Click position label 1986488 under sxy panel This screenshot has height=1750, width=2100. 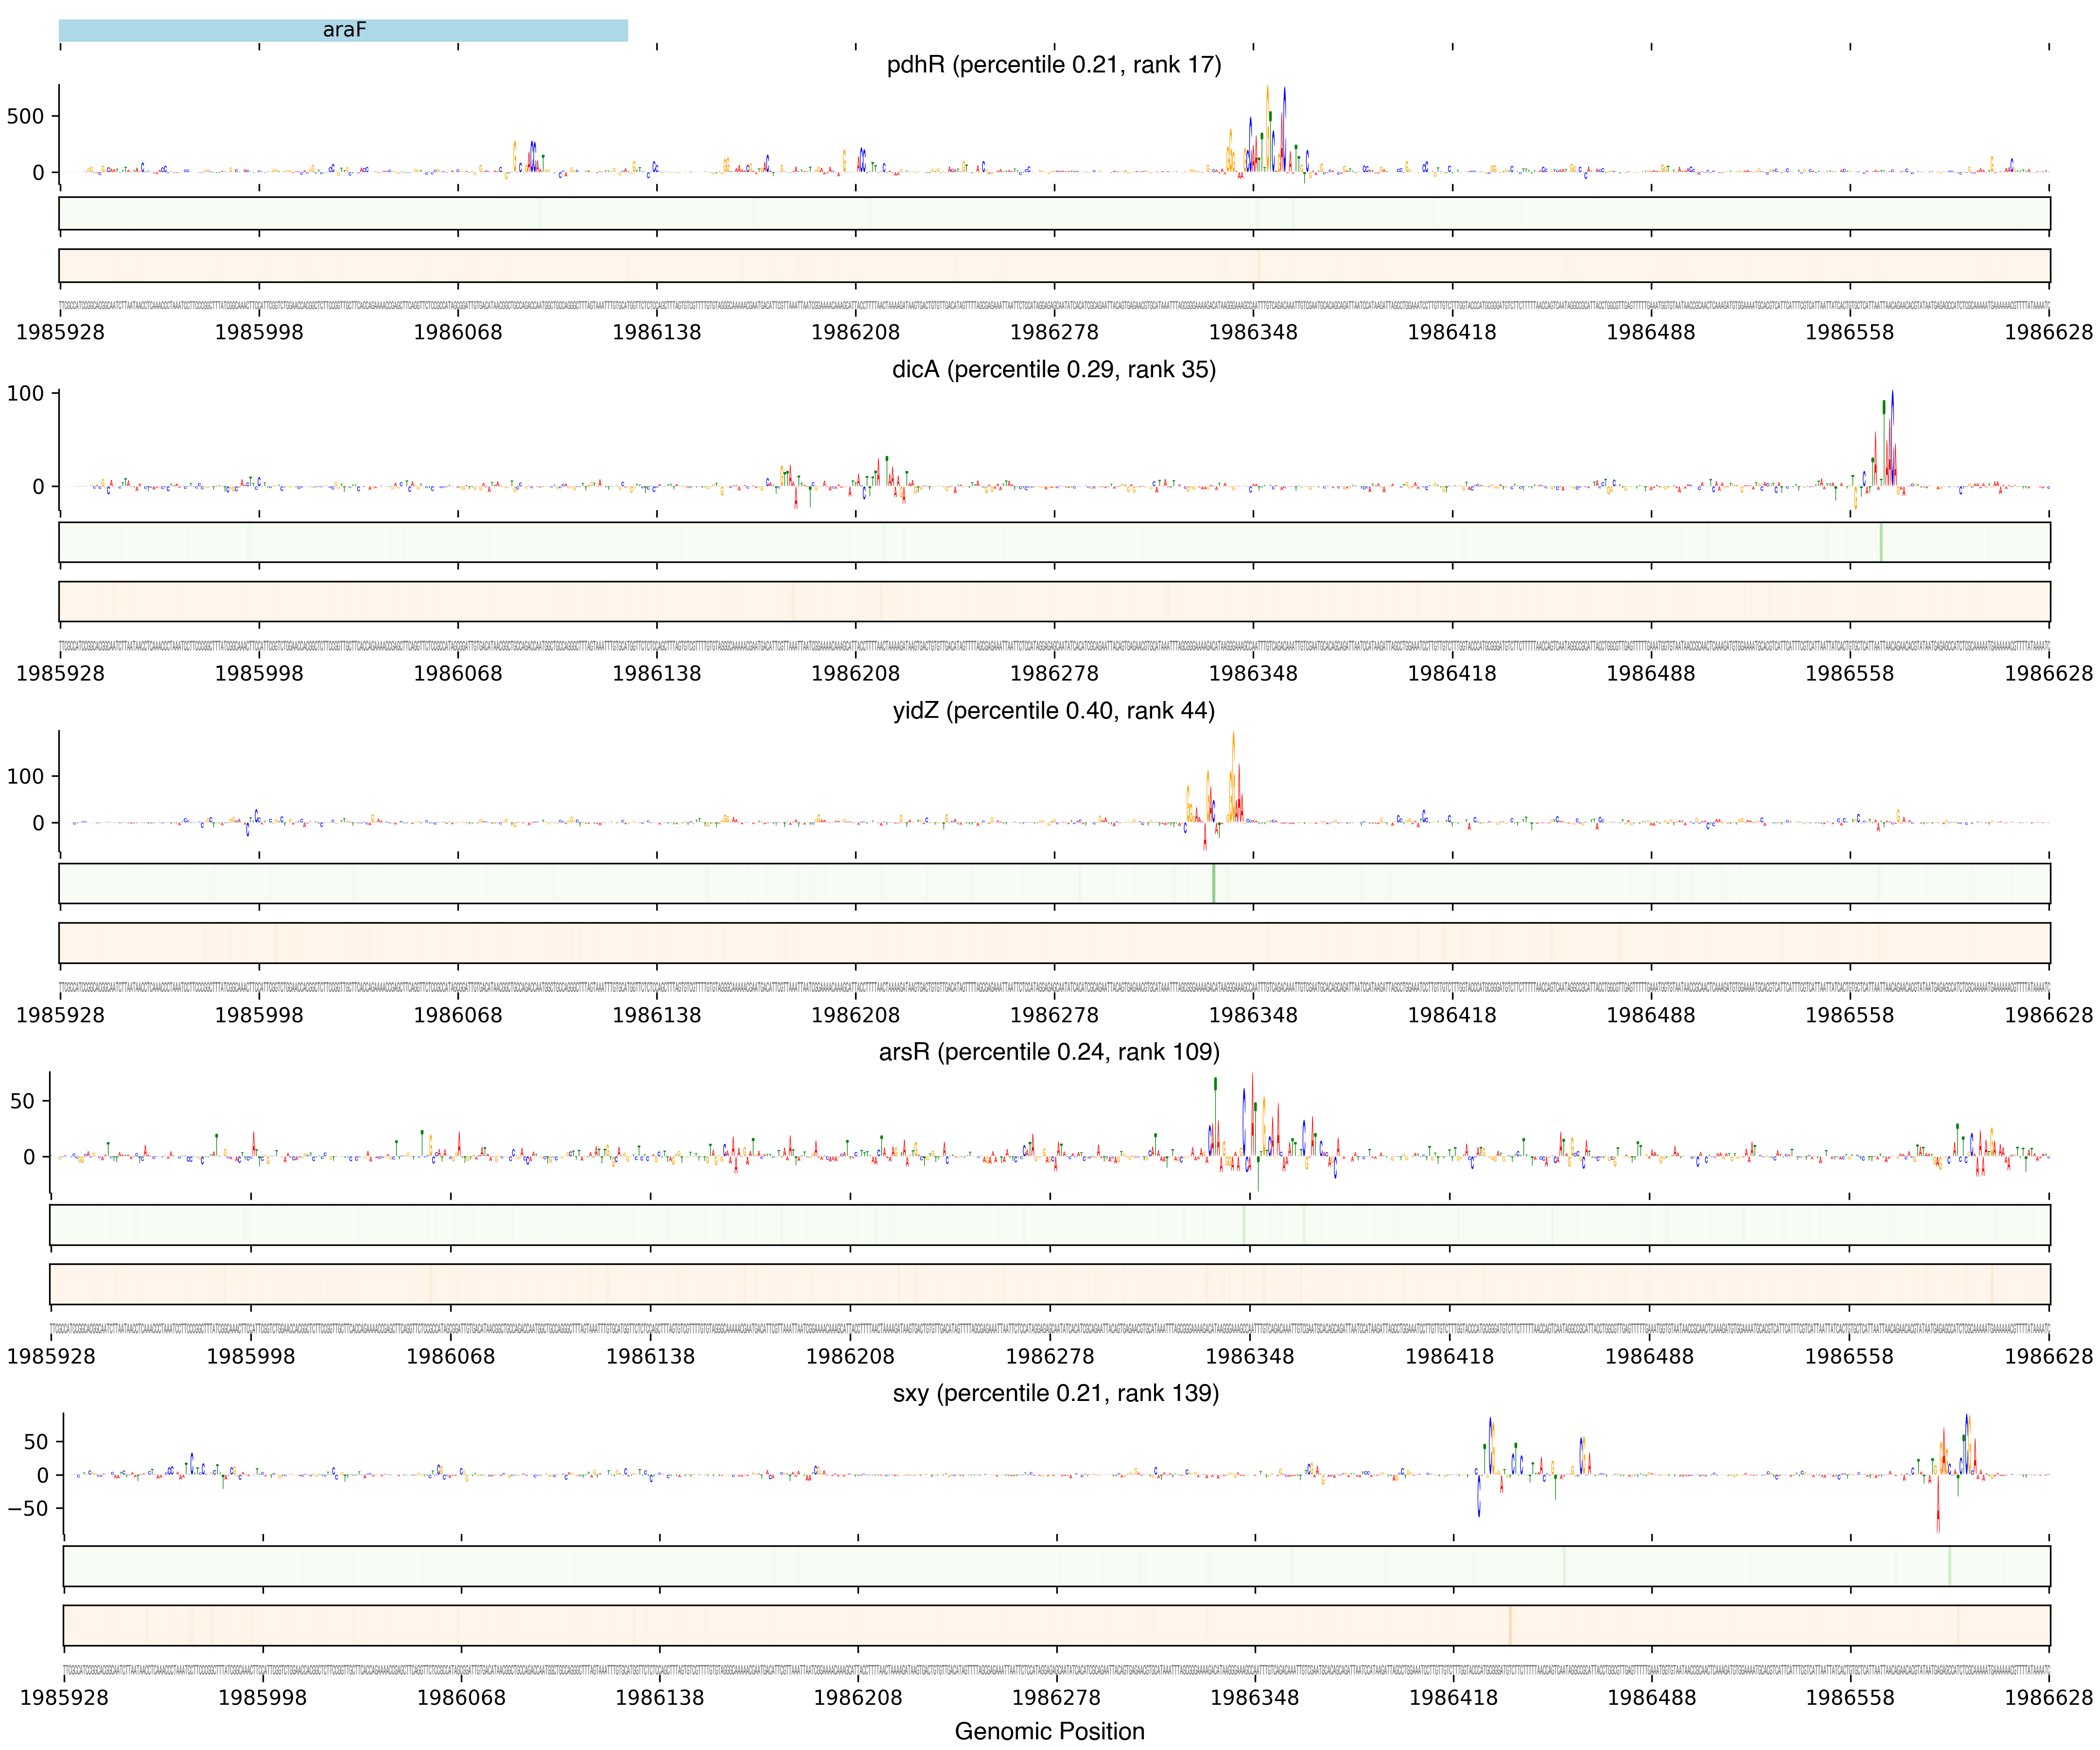[x=1652, y=1697]
